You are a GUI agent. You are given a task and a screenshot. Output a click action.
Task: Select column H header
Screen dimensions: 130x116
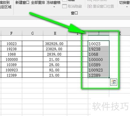[55, 33]
